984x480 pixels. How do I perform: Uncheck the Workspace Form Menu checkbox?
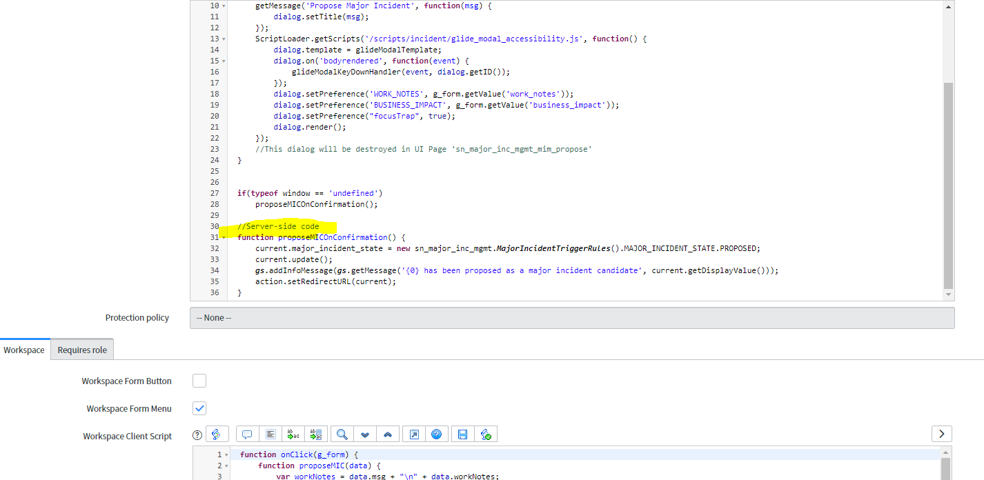pos(199,408)
